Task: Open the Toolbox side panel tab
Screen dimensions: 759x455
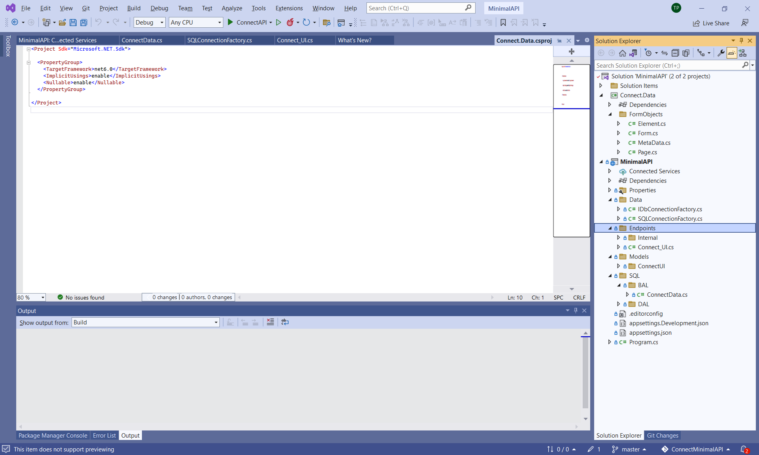Action: 8,46
